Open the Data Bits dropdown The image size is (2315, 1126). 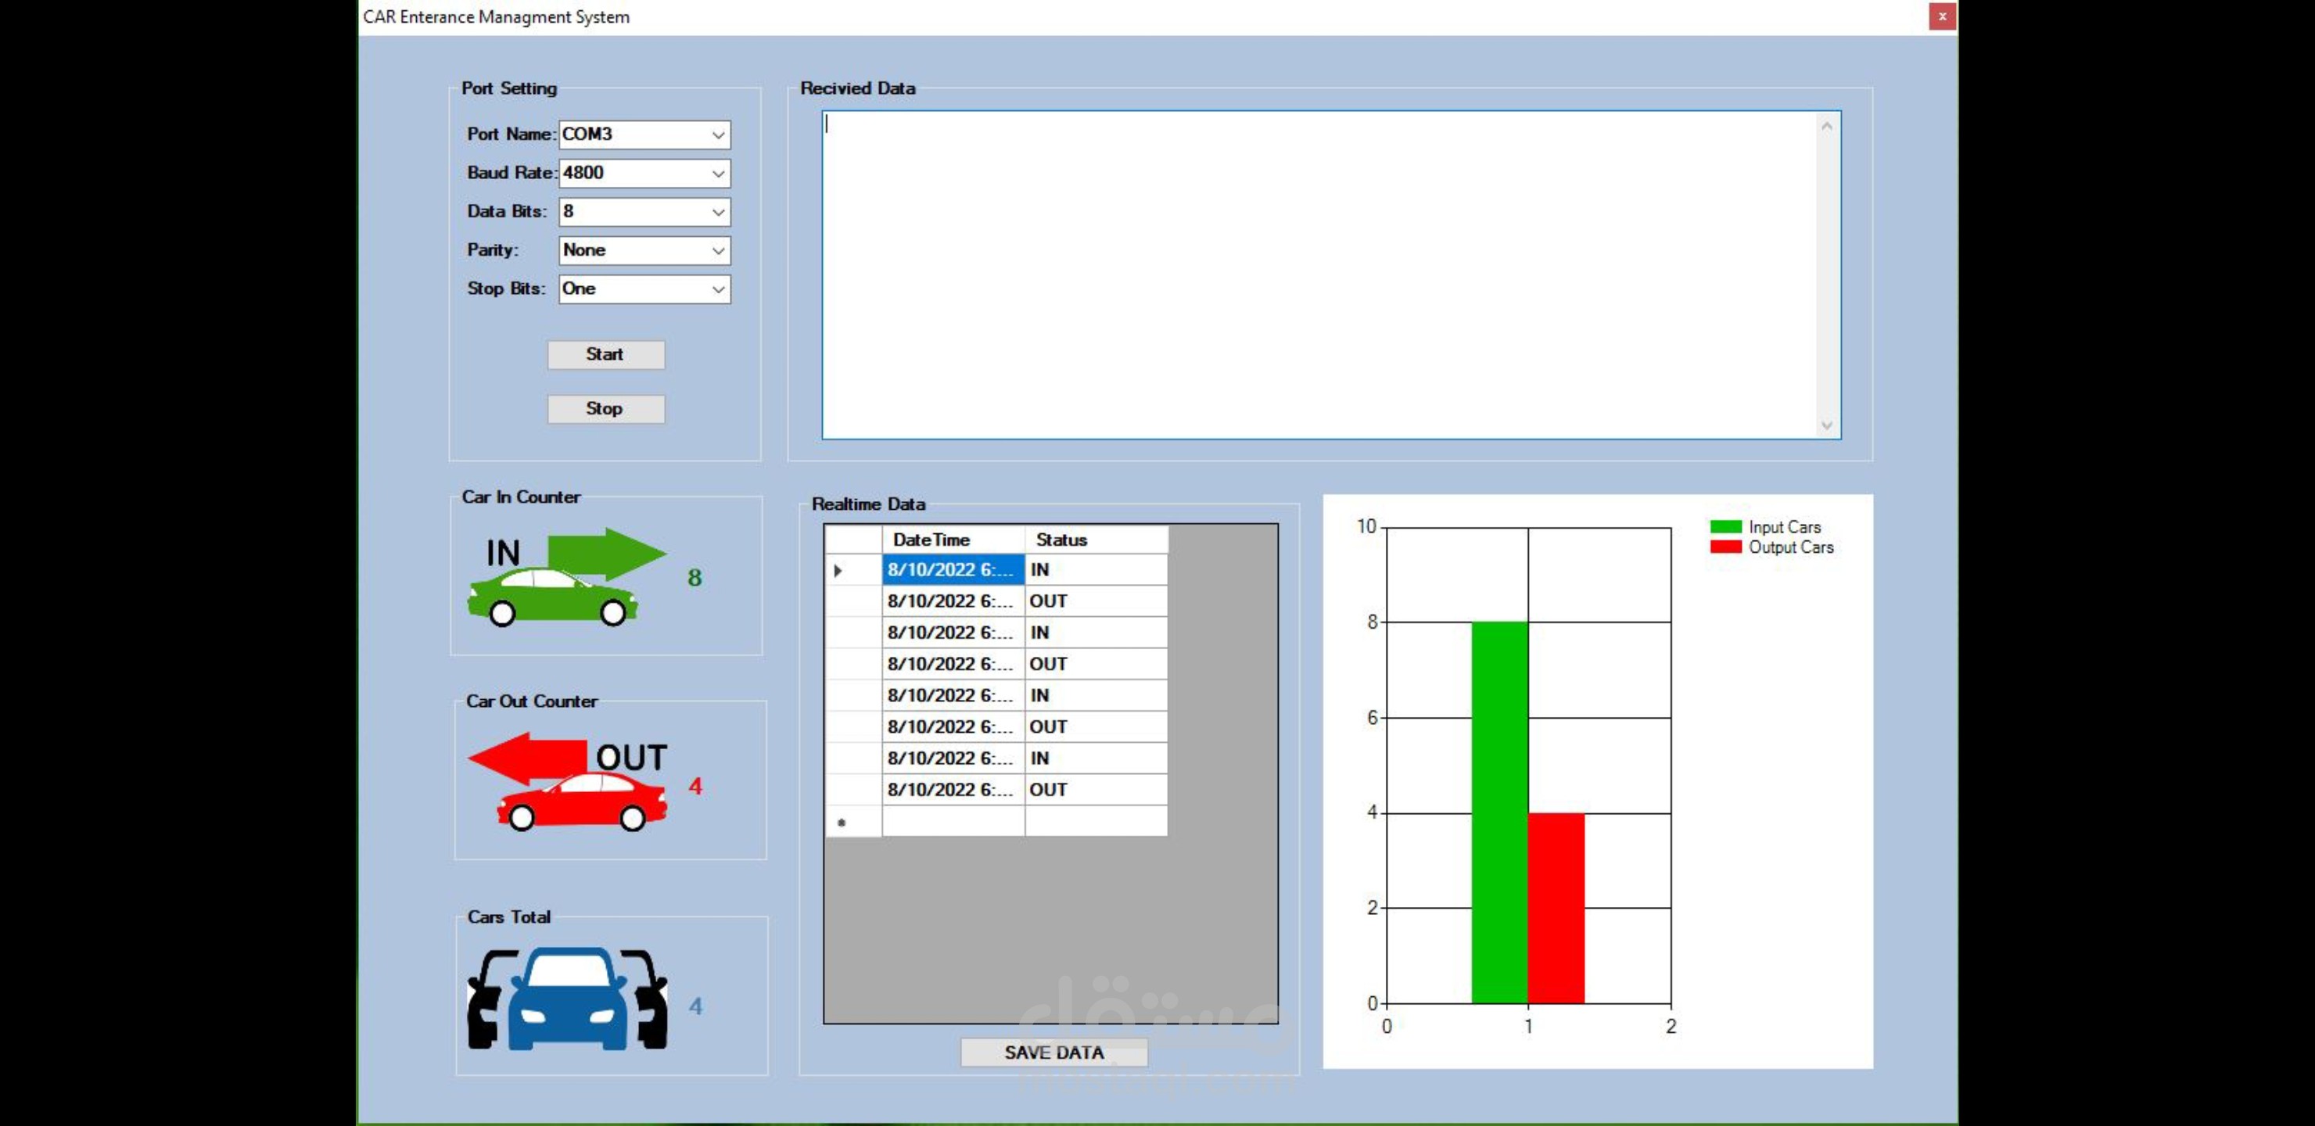644,212
